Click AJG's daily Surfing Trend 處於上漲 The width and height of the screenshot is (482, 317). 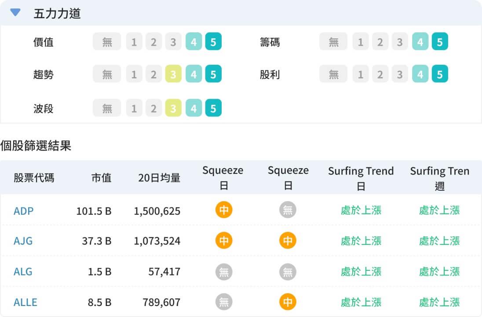pos(361,241)
